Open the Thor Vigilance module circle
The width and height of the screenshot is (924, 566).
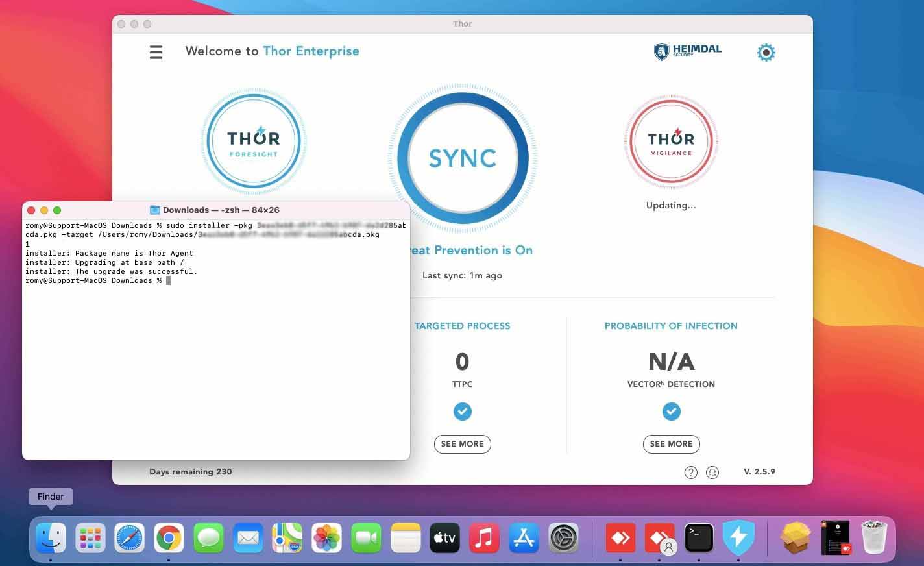click(671, 142)
